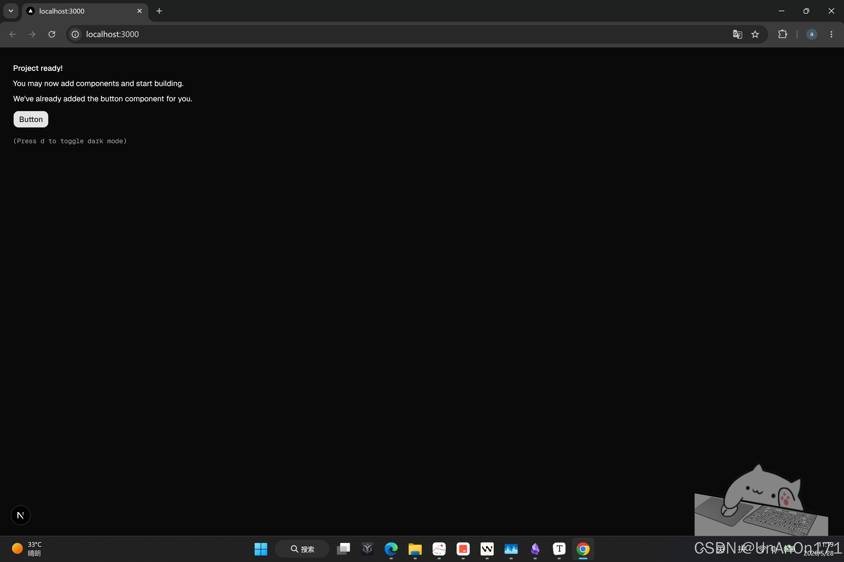Open the blue wave monitor app on taskbar
This screenshot has width=844, height=562.
point(511,549)
